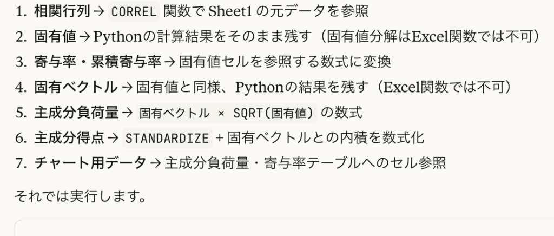The image size is (554, 236).
Task: Click the list number 7 marker
Action: pos(20,162)
